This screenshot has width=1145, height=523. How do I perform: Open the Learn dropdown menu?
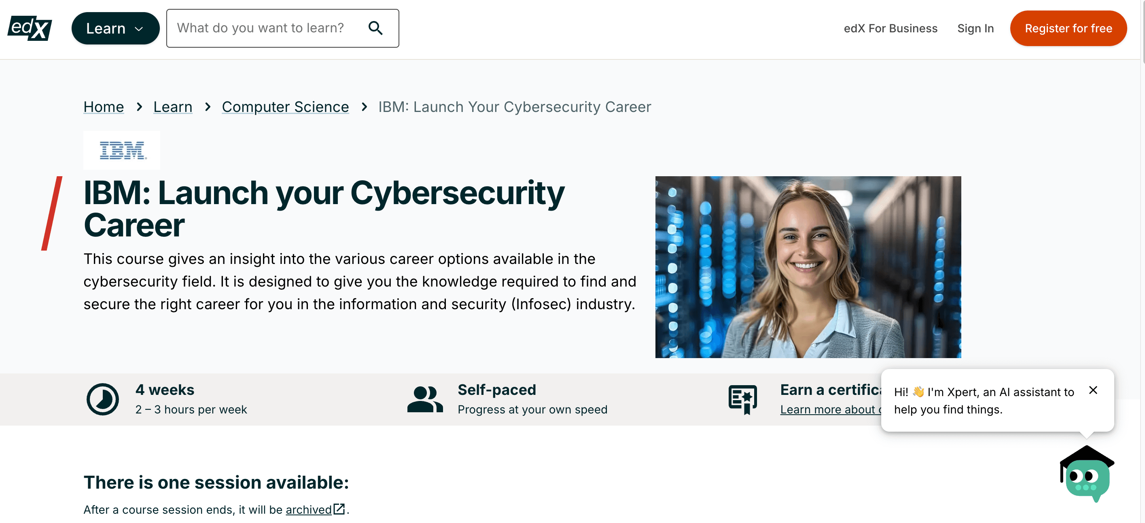[x=114, y=28]
